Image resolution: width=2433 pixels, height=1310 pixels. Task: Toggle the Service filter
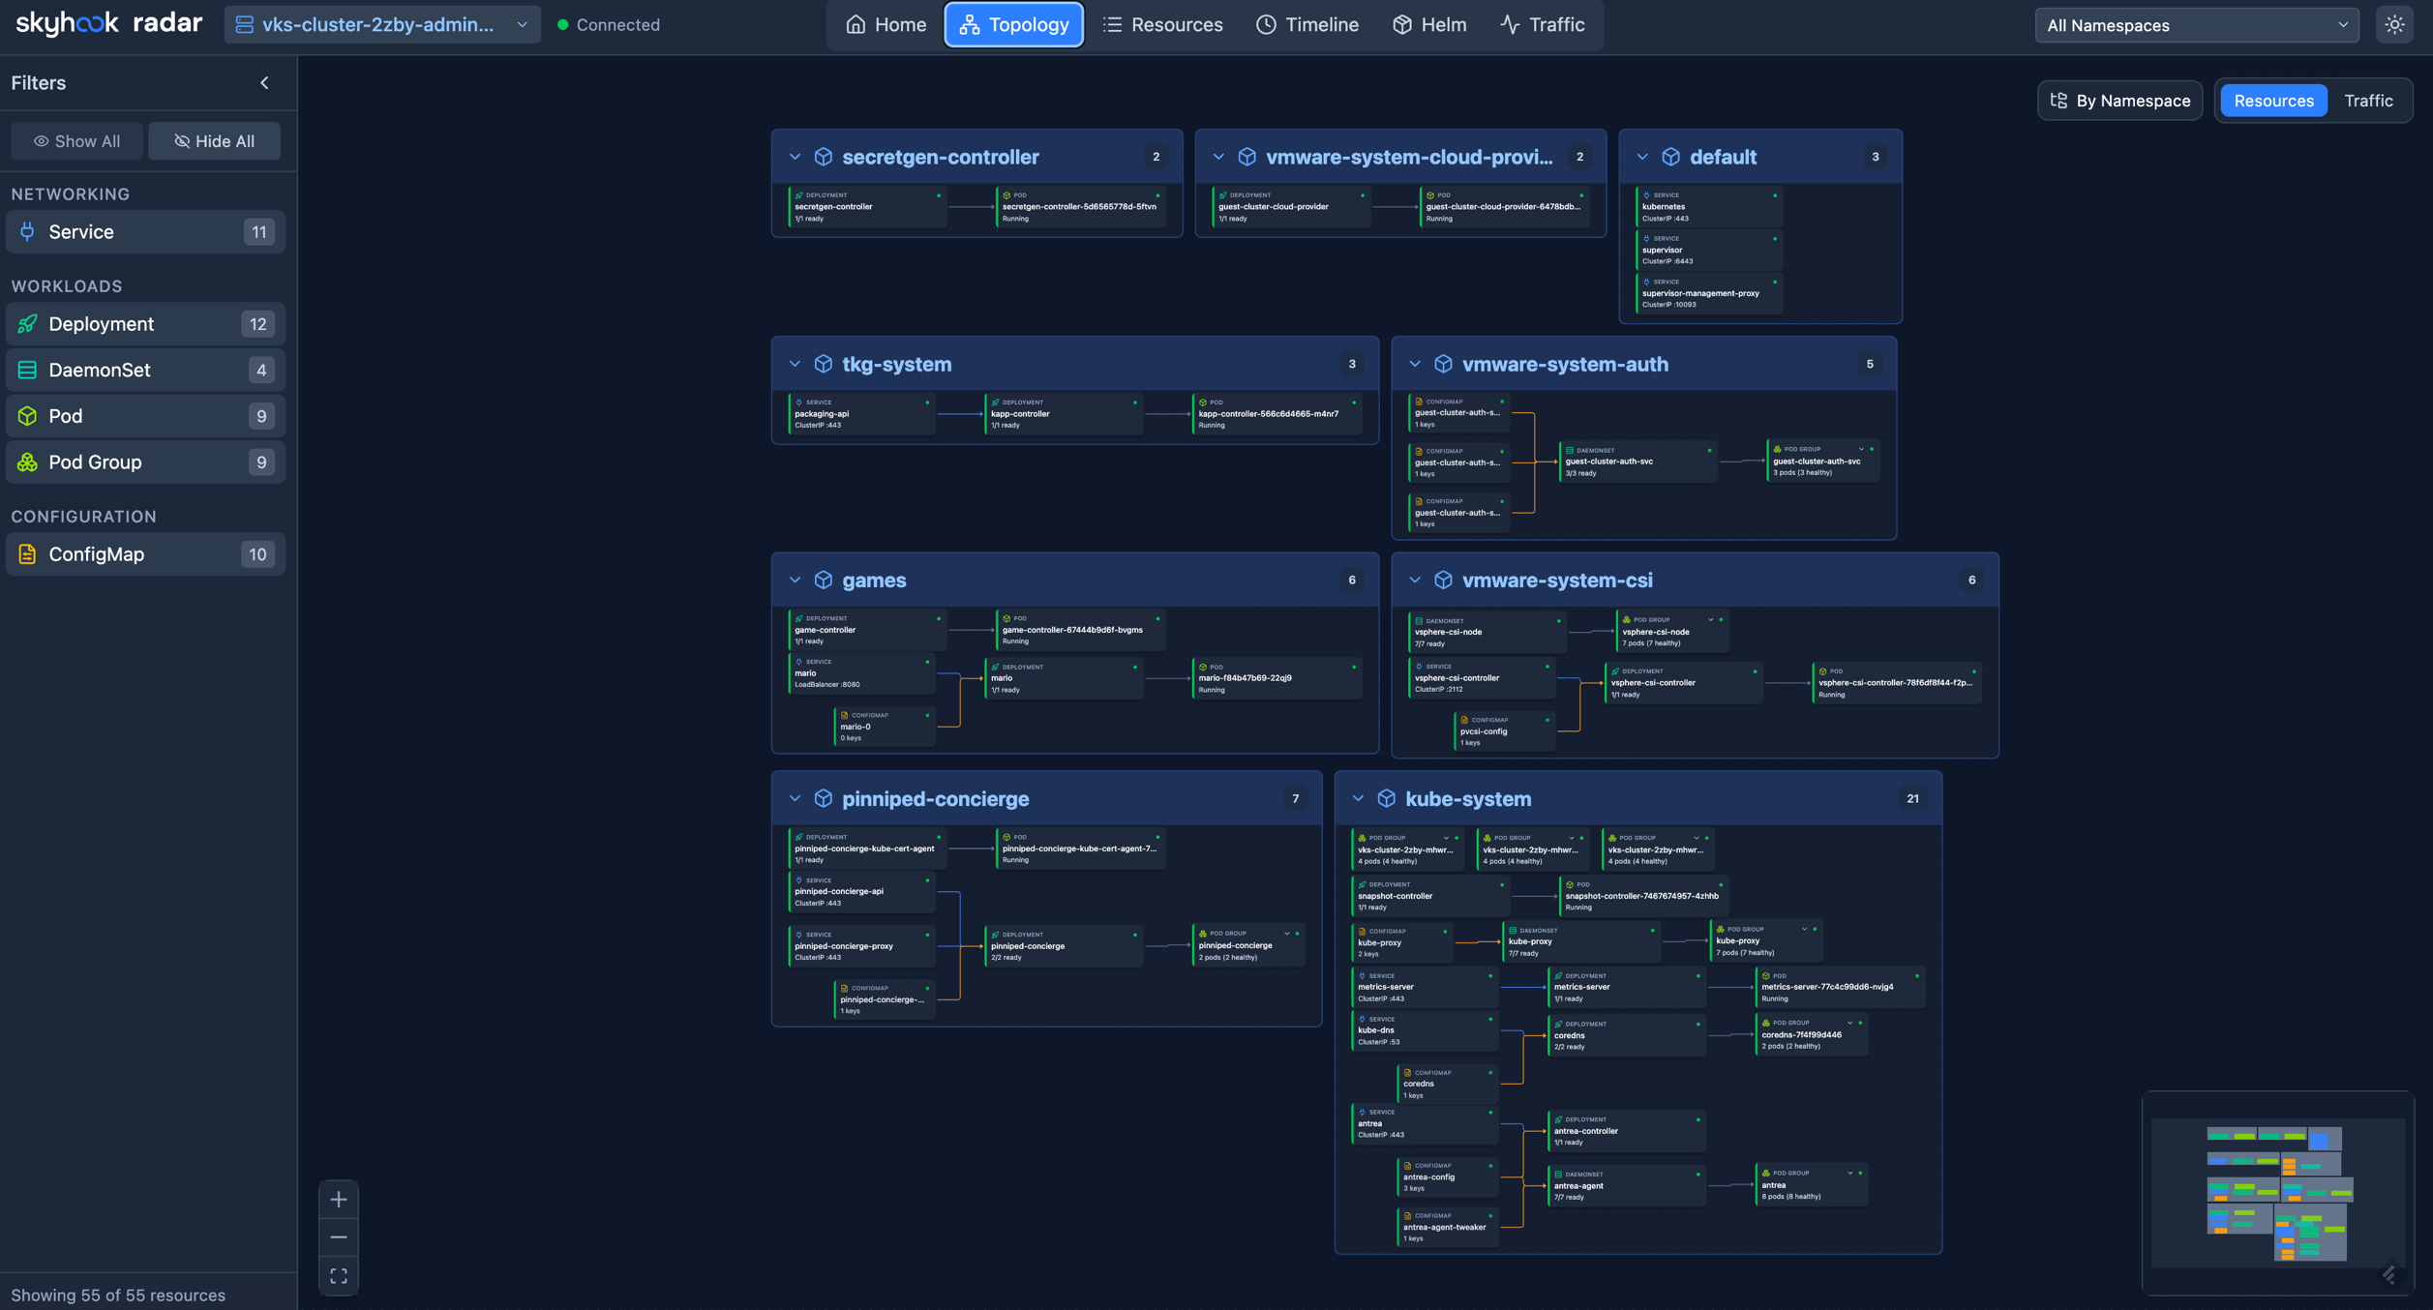coord(145,232)
